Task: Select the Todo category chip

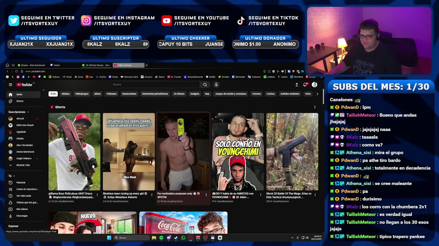Action: 53,94
